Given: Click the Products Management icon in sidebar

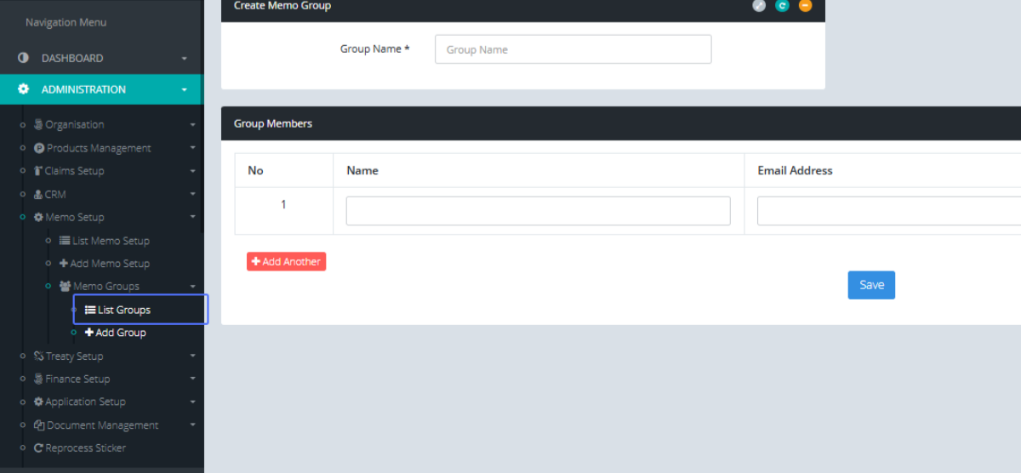Looking at the screenshot, I should tap(39, 148).
